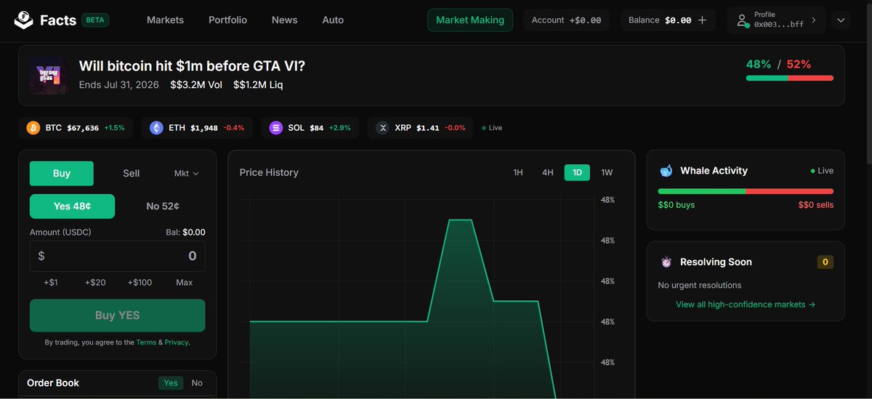Screen dimensions: 872x399
Task: Click the $$0 buys label
Action: pos(677,205)
